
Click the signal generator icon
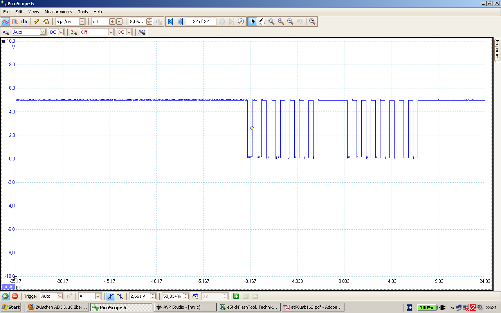142,32
